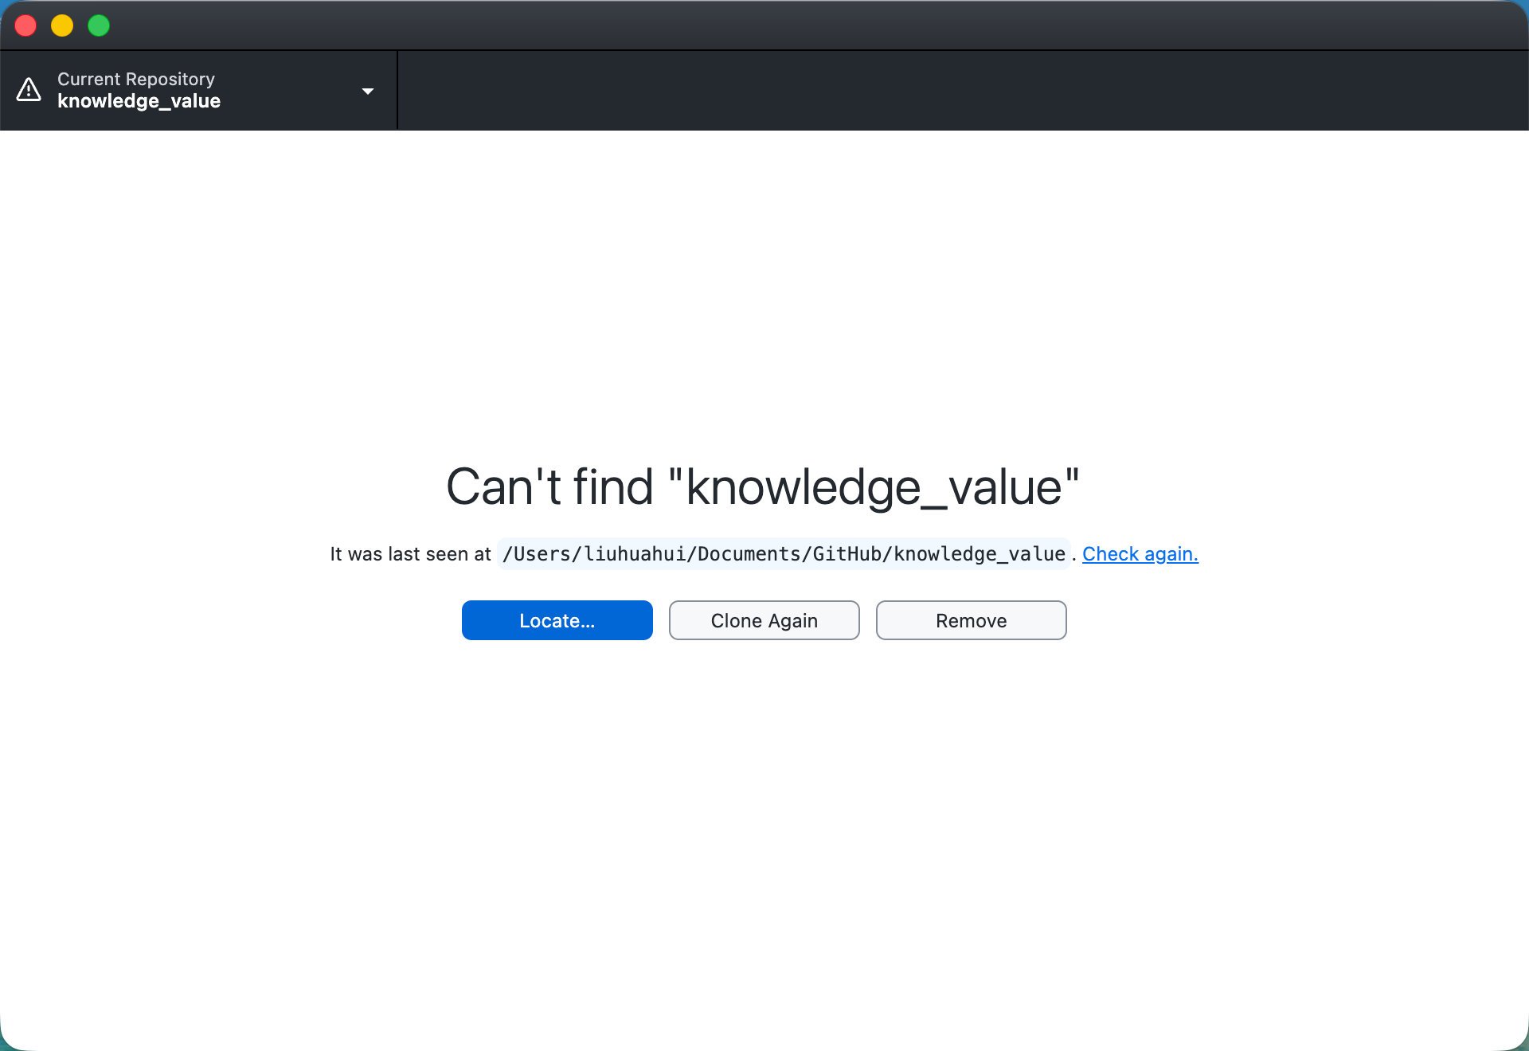Expand the Current Repository dropdown arrow

(368, 91)
